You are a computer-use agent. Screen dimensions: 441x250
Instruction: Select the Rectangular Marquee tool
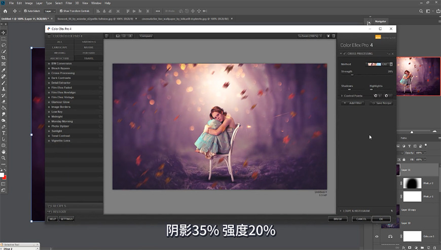click(4, 39)
